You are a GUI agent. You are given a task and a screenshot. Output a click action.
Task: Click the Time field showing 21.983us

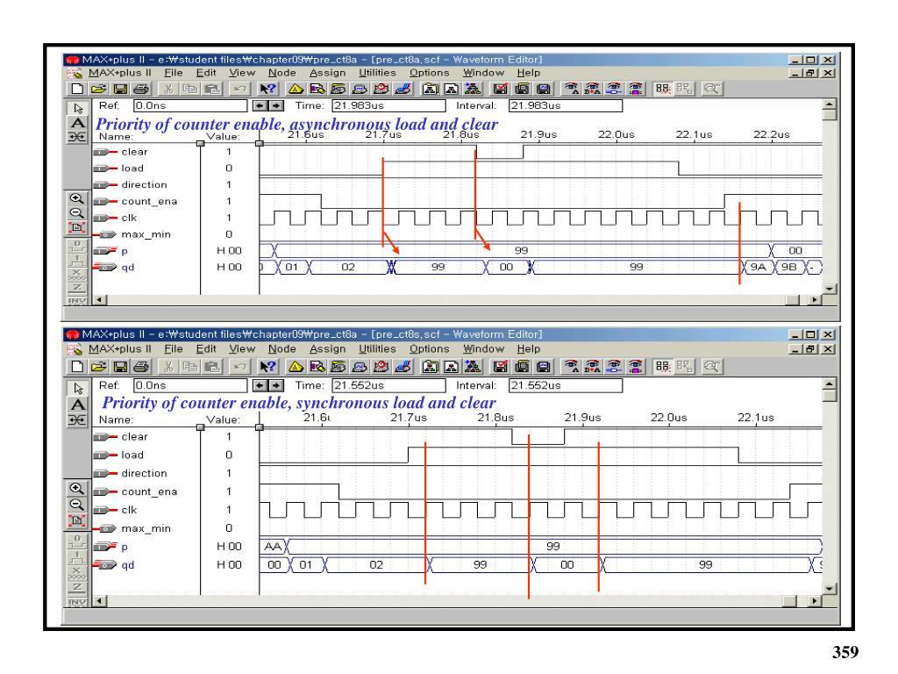click(388, 105)
